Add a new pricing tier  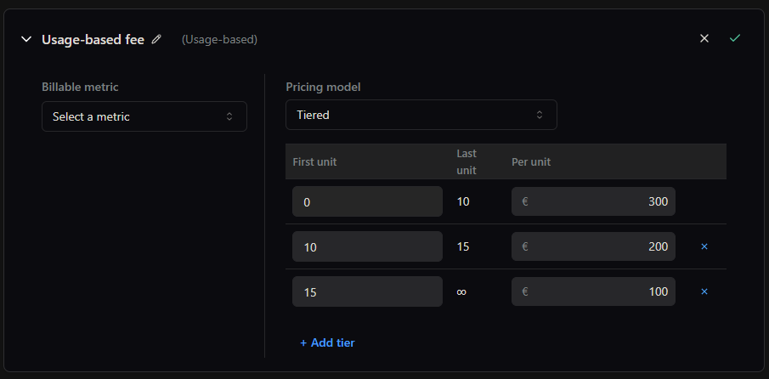coord(327,342)
